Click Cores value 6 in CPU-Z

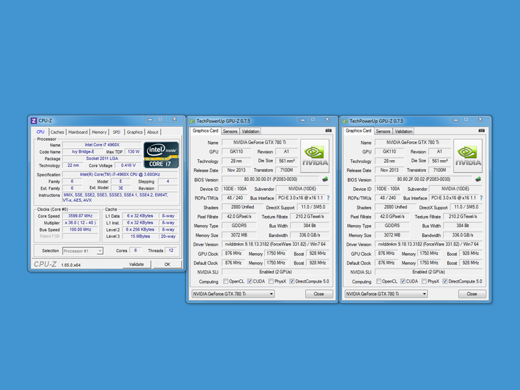[x=135, y=251]
